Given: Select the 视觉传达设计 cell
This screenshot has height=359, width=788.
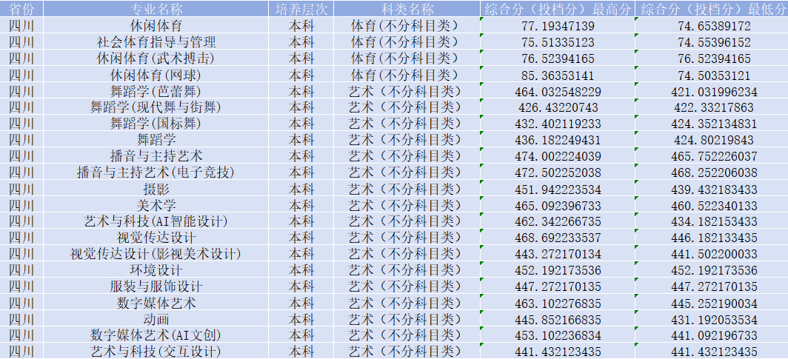Looking at the screenshot, I should coord(156,238).
